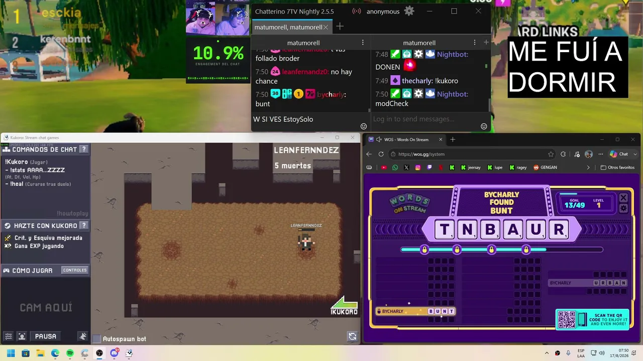Open the right matumorell split's three-dot menu
Viewport: 643px width, 361px height.
tap(475, 43)
